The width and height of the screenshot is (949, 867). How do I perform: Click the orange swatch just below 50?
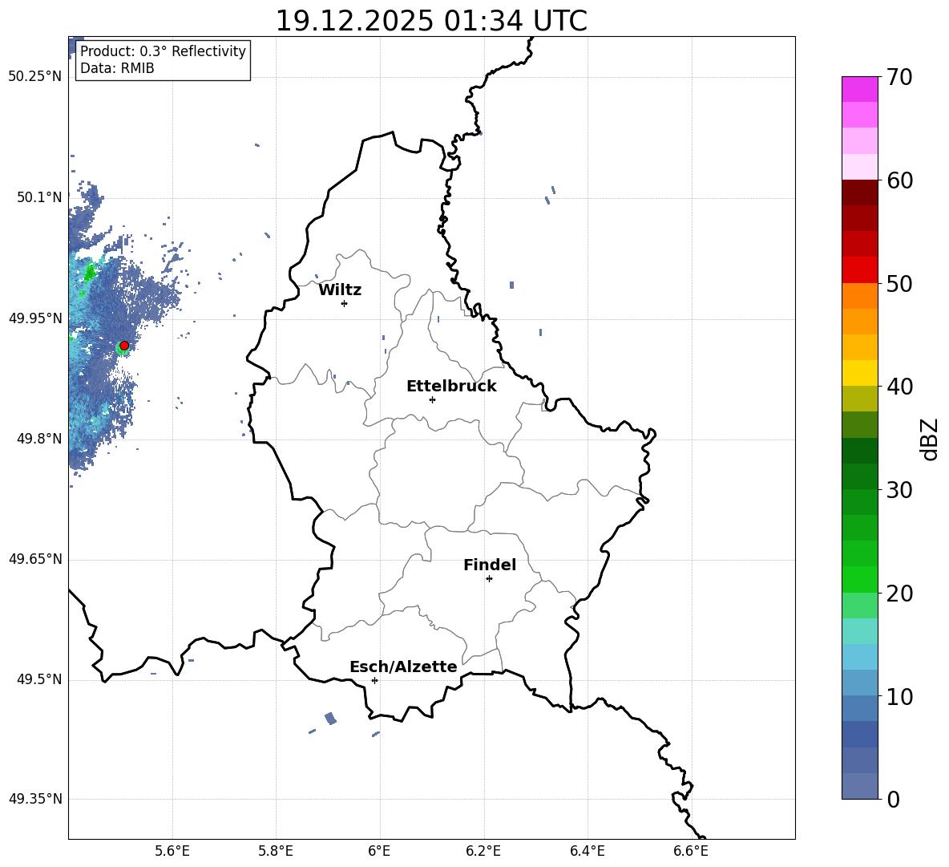tap(859, 296)
